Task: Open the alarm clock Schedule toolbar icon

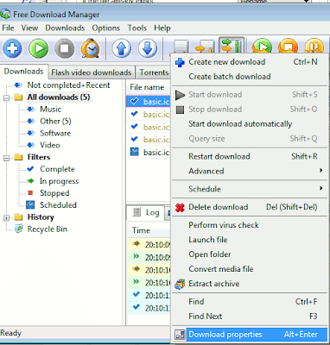Action: (x=91, y=48)
